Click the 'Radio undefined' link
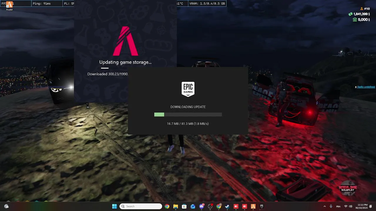 coord(366,87)
